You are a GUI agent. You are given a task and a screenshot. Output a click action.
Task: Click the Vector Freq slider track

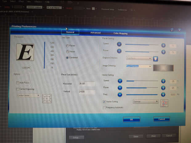coord(142,95)
